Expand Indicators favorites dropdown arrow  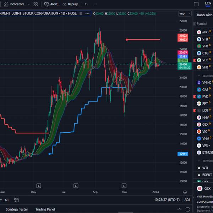pyautogui.click(x=29, y=4)
